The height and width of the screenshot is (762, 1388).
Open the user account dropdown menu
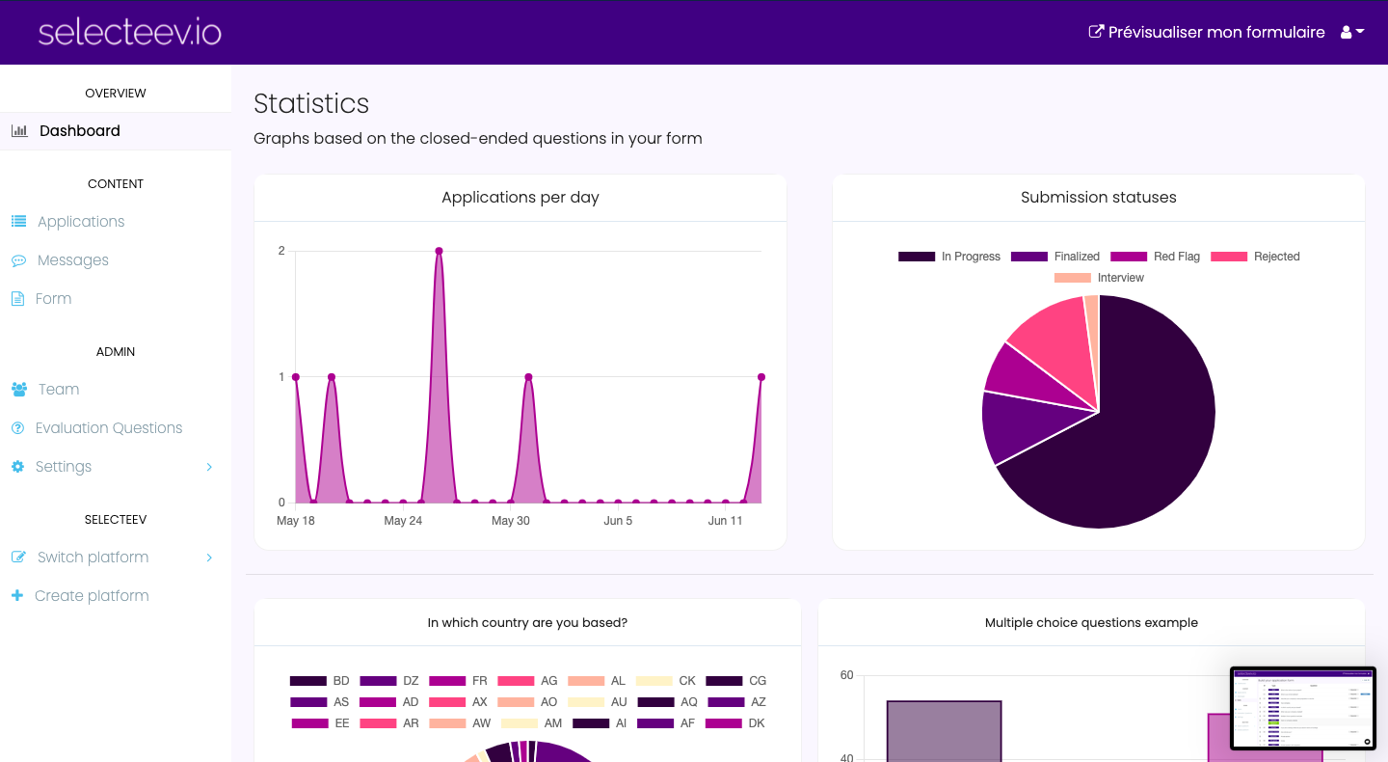click(1351, 31)
